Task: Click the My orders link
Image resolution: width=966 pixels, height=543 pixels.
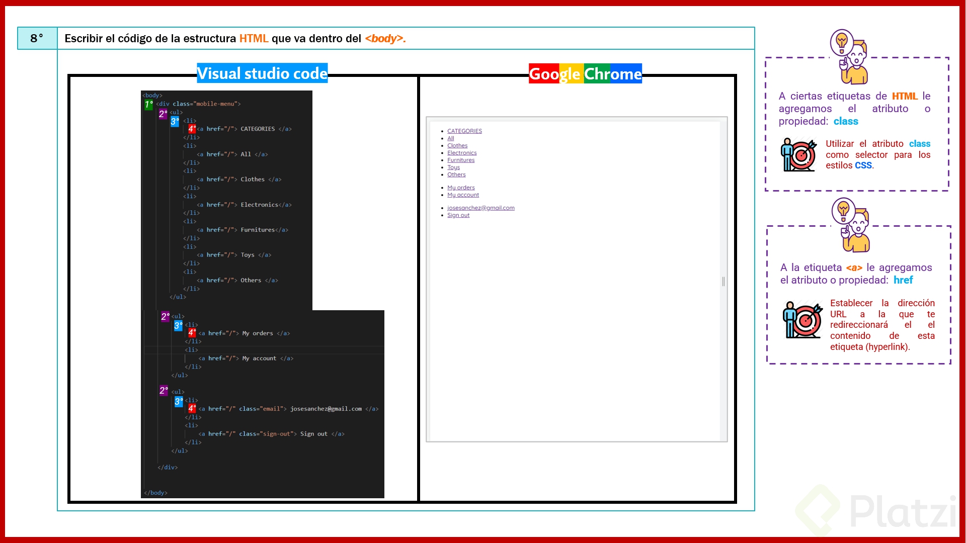Action: pos(461,187)
